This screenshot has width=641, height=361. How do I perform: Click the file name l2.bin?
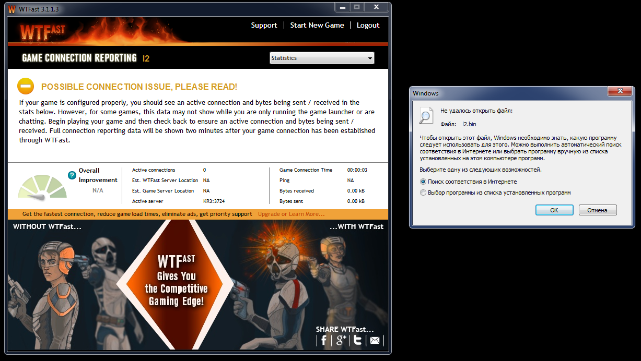(x=469, y=124)
